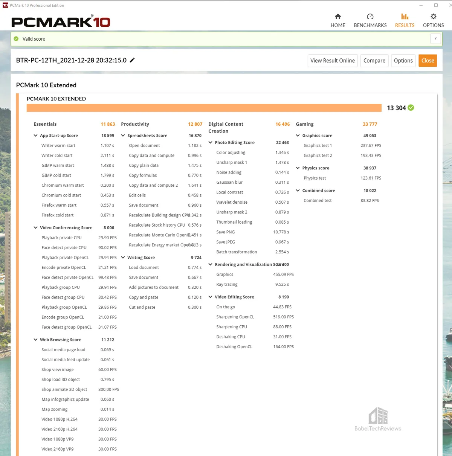Collapse the Physics score section

[x=298, y=168]
